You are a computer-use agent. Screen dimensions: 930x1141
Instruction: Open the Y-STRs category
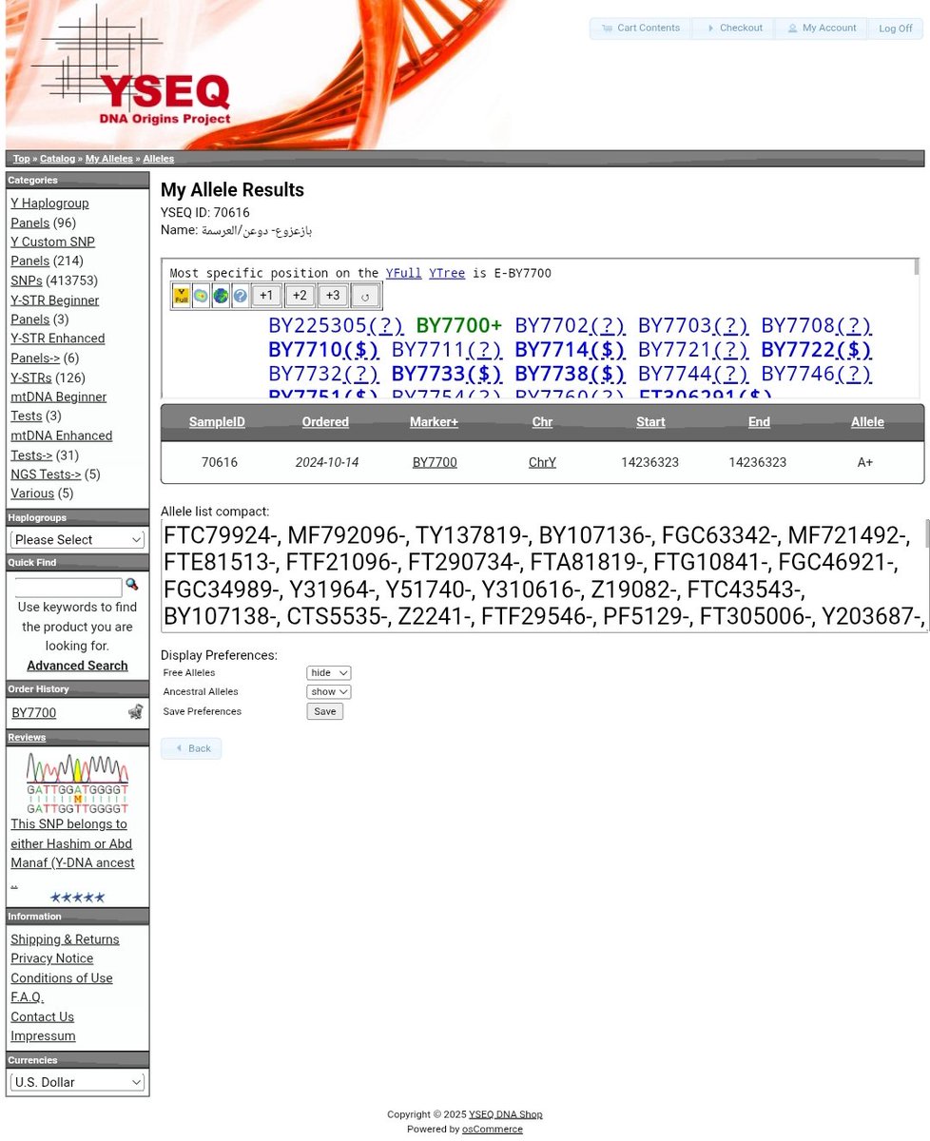click(x=31, y=377)
